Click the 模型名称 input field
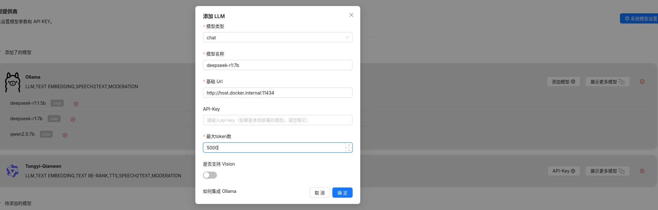The height and width of the screenshot is (210, 658). coord(277,65)
